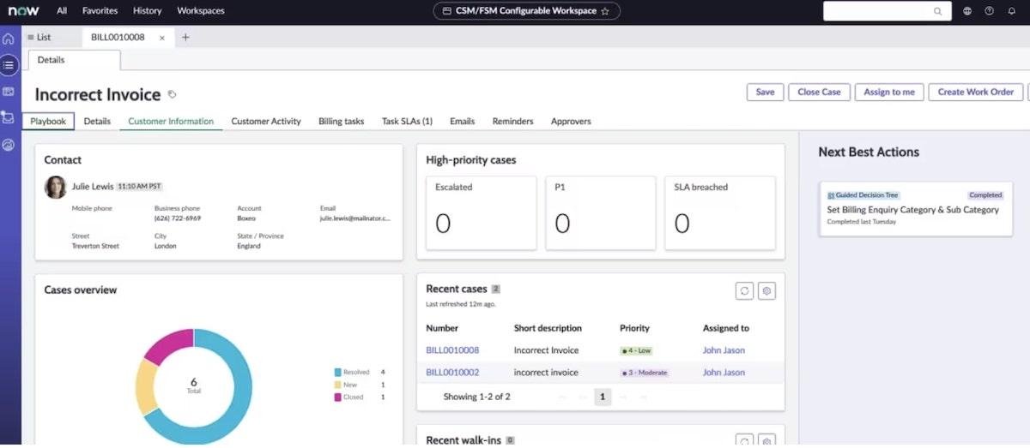Favorite the workspace with star icon
Image resolution: width=1030 pixels, height=448 pixels.
pos(604,11)
